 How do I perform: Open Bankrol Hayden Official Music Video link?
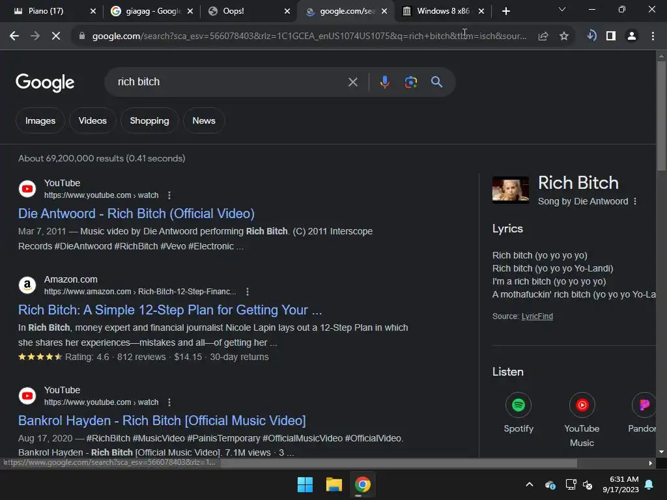tap(162, 421)
